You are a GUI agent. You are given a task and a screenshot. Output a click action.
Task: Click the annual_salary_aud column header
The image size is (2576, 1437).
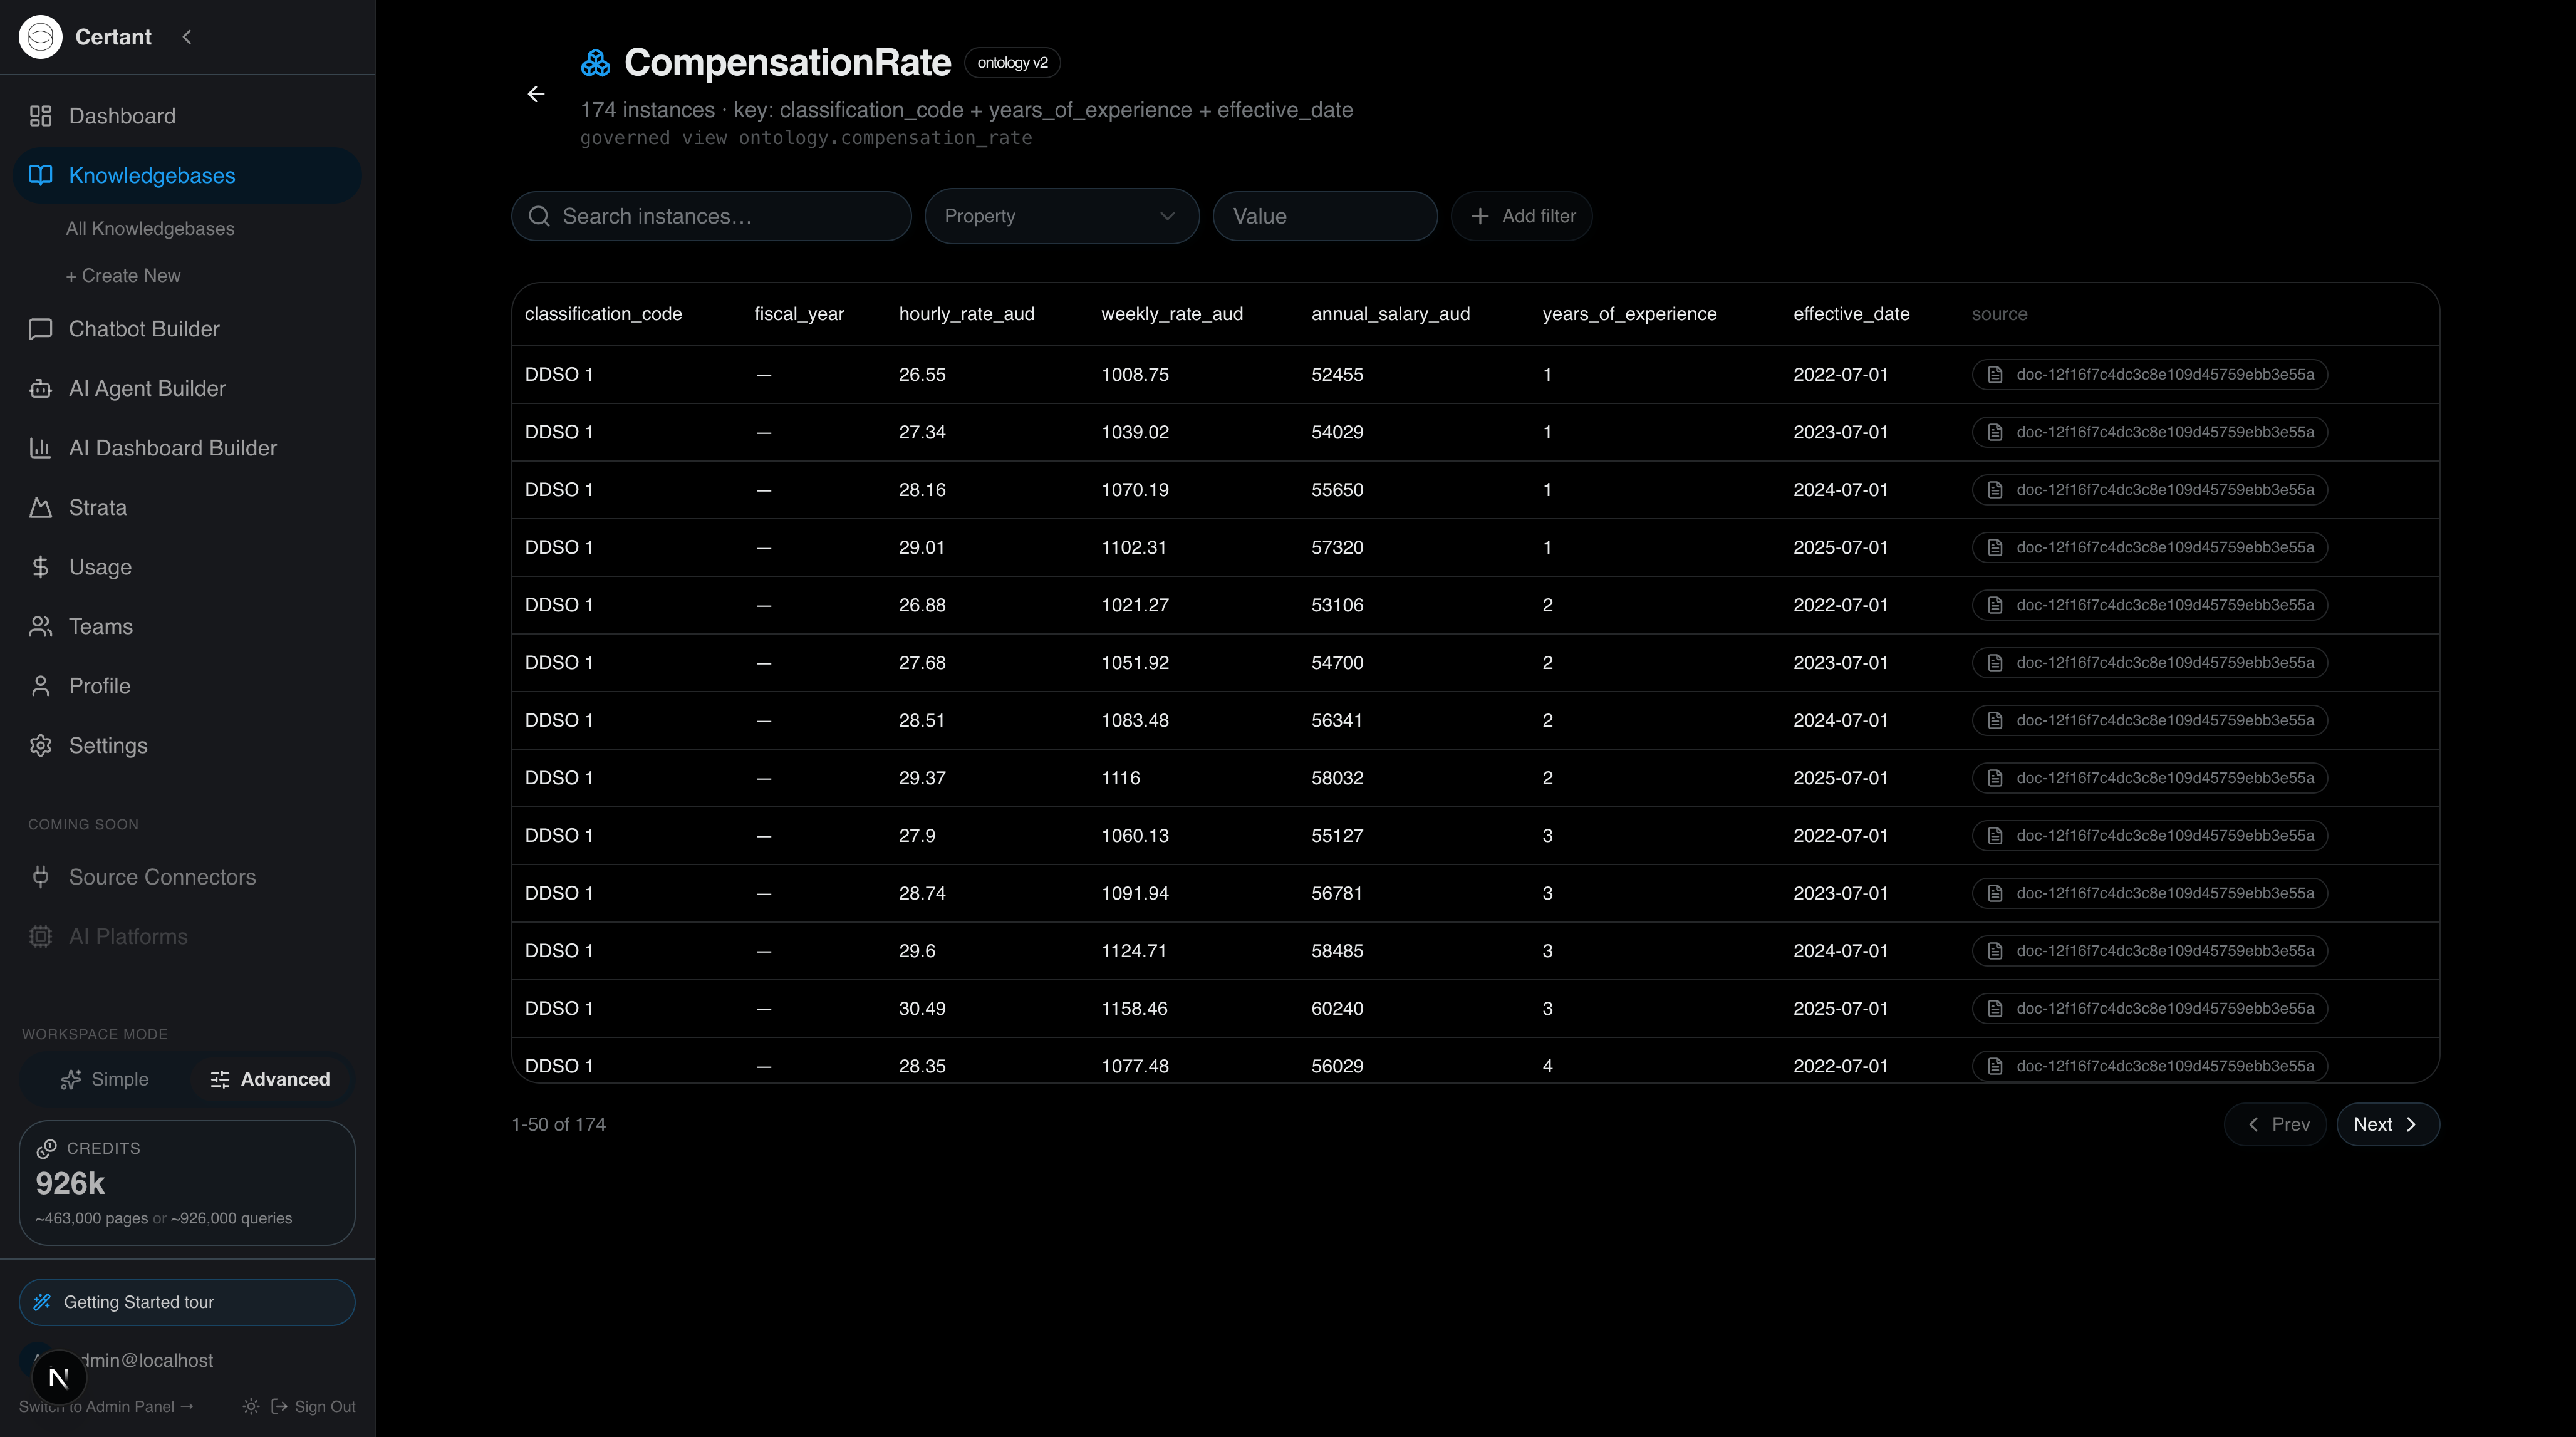pos(1390,314)
